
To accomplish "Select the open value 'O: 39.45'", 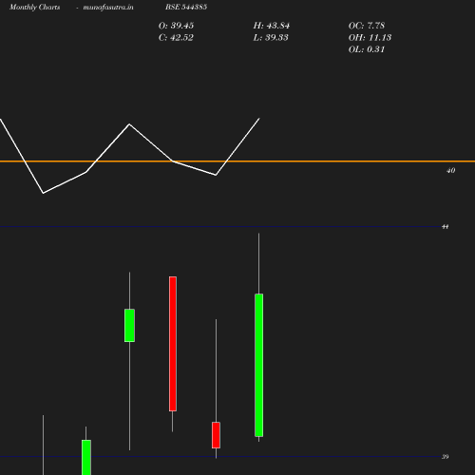I will click(176, 26).
